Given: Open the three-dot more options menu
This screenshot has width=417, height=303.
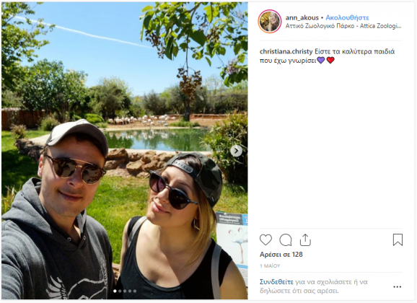Looking at the screenshot, I should 397,287.
